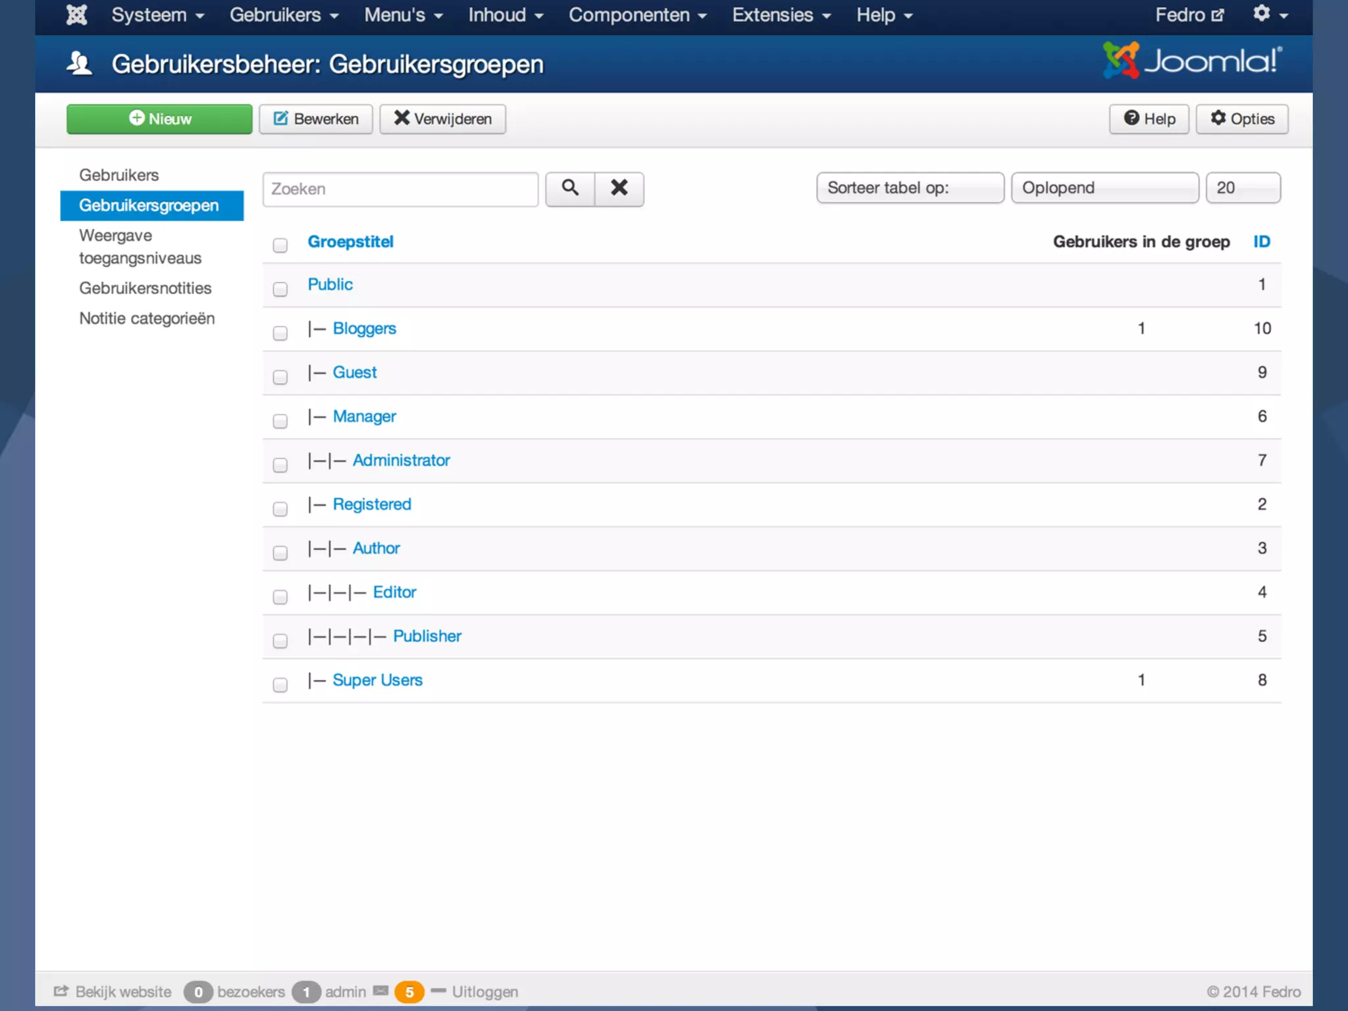Click the Zoeken search field
1348x1011 pixels.
pyautogui.click(x=400, y=190)
